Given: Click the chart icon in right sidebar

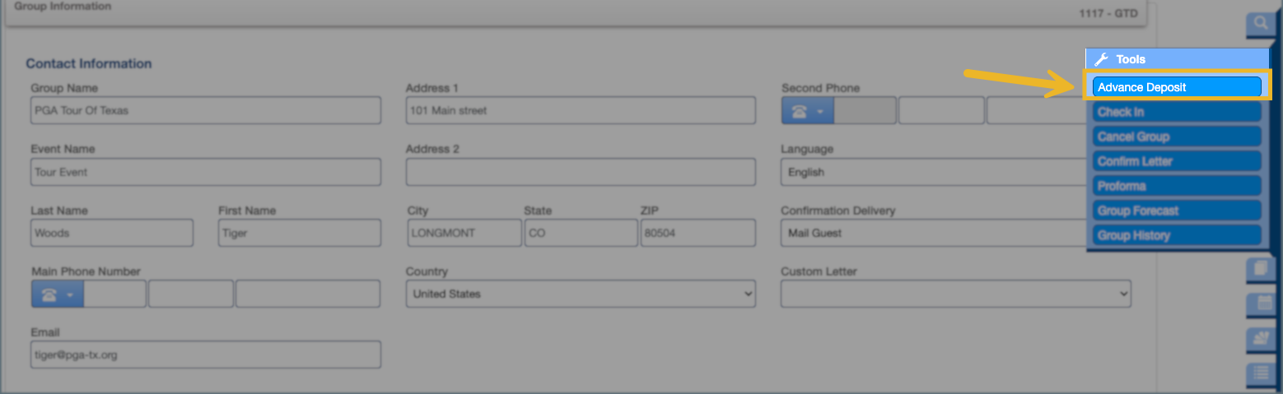Looking at the screenshot, I should [1259, 338].
